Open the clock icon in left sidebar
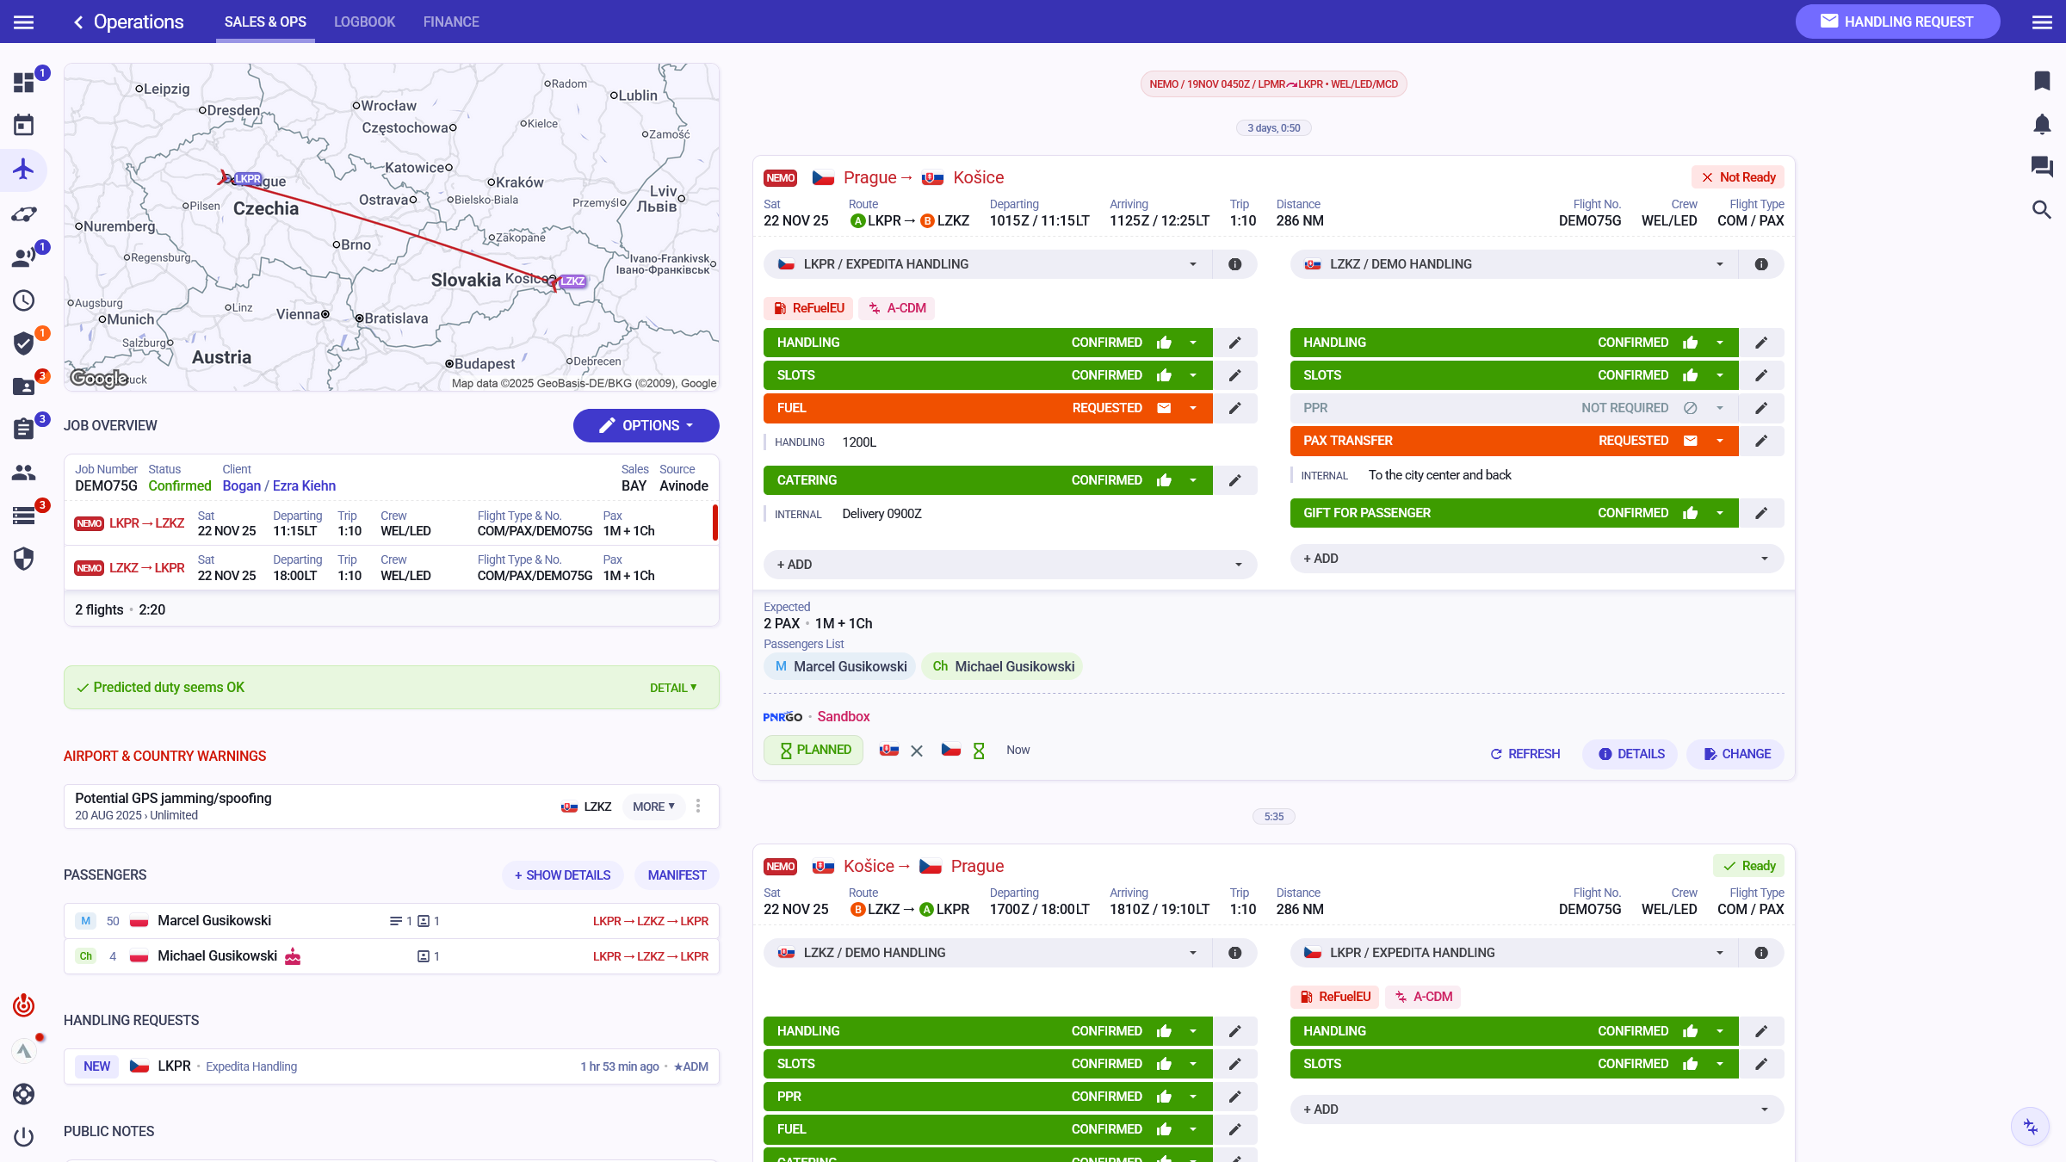 coord(23,300)
